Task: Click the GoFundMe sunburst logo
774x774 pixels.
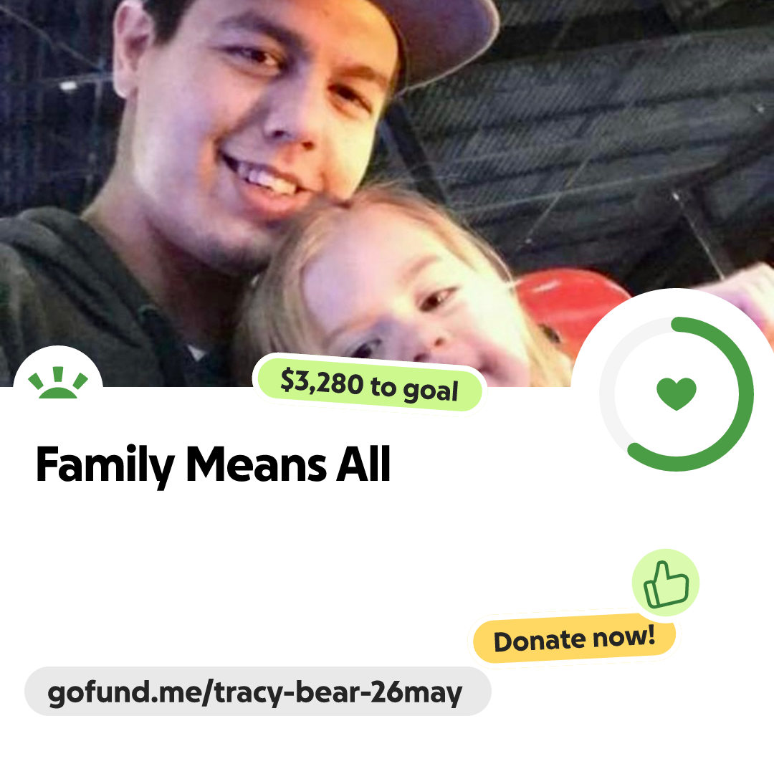Action: pos(58,383)
